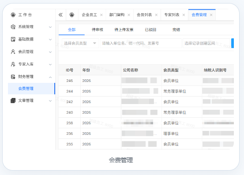The image size is (244, 175).
Task: Open the 选择记录创建区间 date range field
Action: click(206, 43)
